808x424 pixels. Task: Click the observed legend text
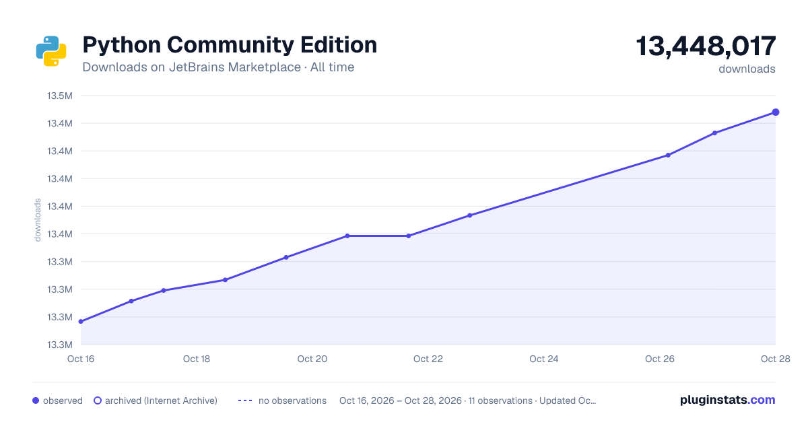point(63,400)
